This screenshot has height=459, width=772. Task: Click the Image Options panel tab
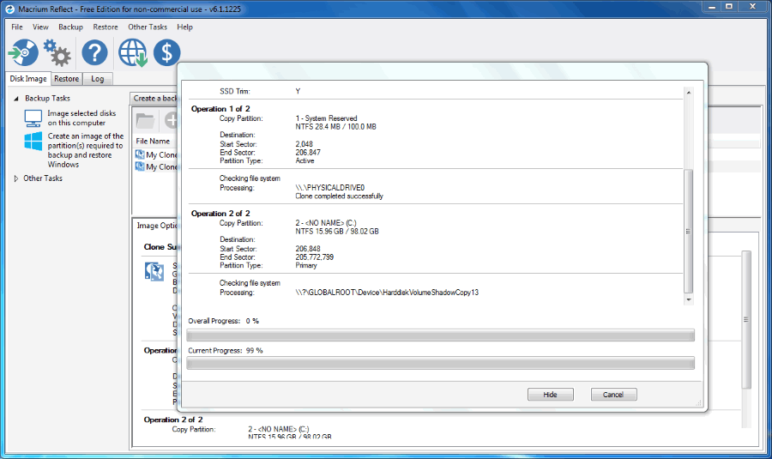click(157, 226)
